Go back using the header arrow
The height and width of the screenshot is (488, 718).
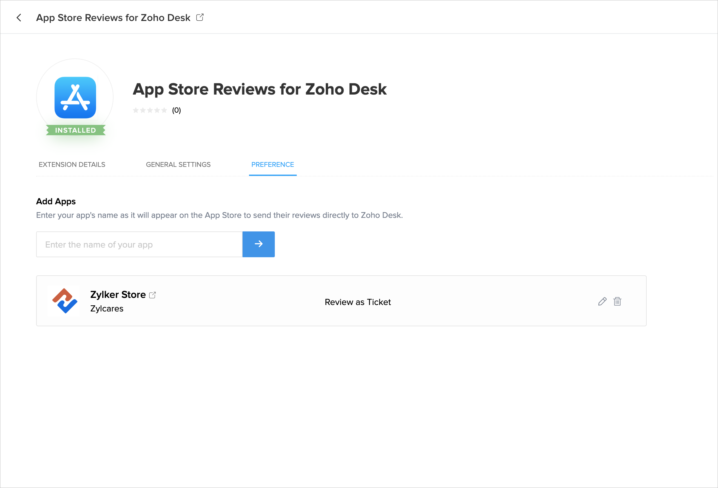(x=19, y=17)
